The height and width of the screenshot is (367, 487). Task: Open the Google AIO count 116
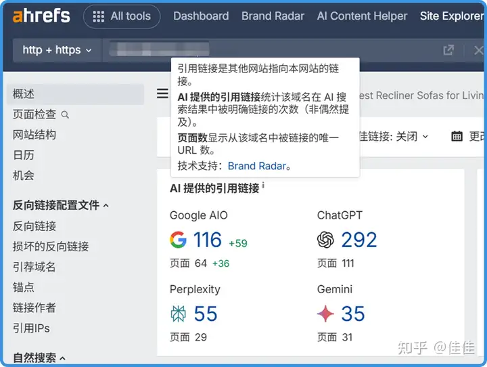pyautogui.click(x=208, y=240)
